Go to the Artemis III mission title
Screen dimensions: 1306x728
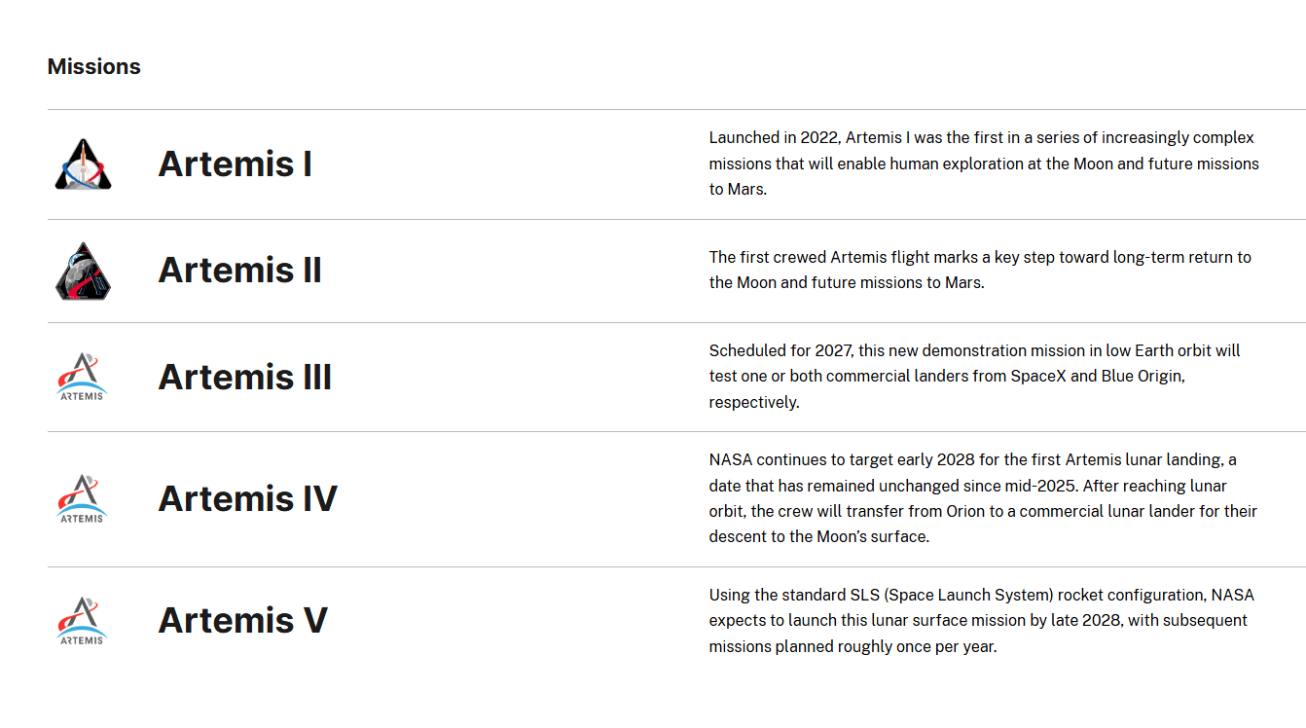[x=244, y=377]
